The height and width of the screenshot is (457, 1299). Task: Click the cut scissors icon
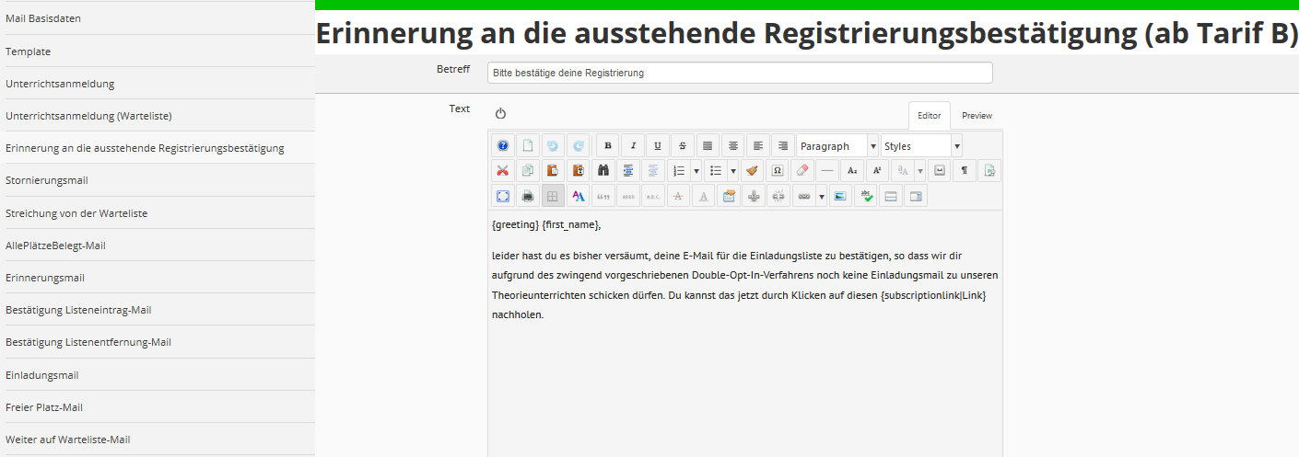pyautogui.click(x=502, y=170)
